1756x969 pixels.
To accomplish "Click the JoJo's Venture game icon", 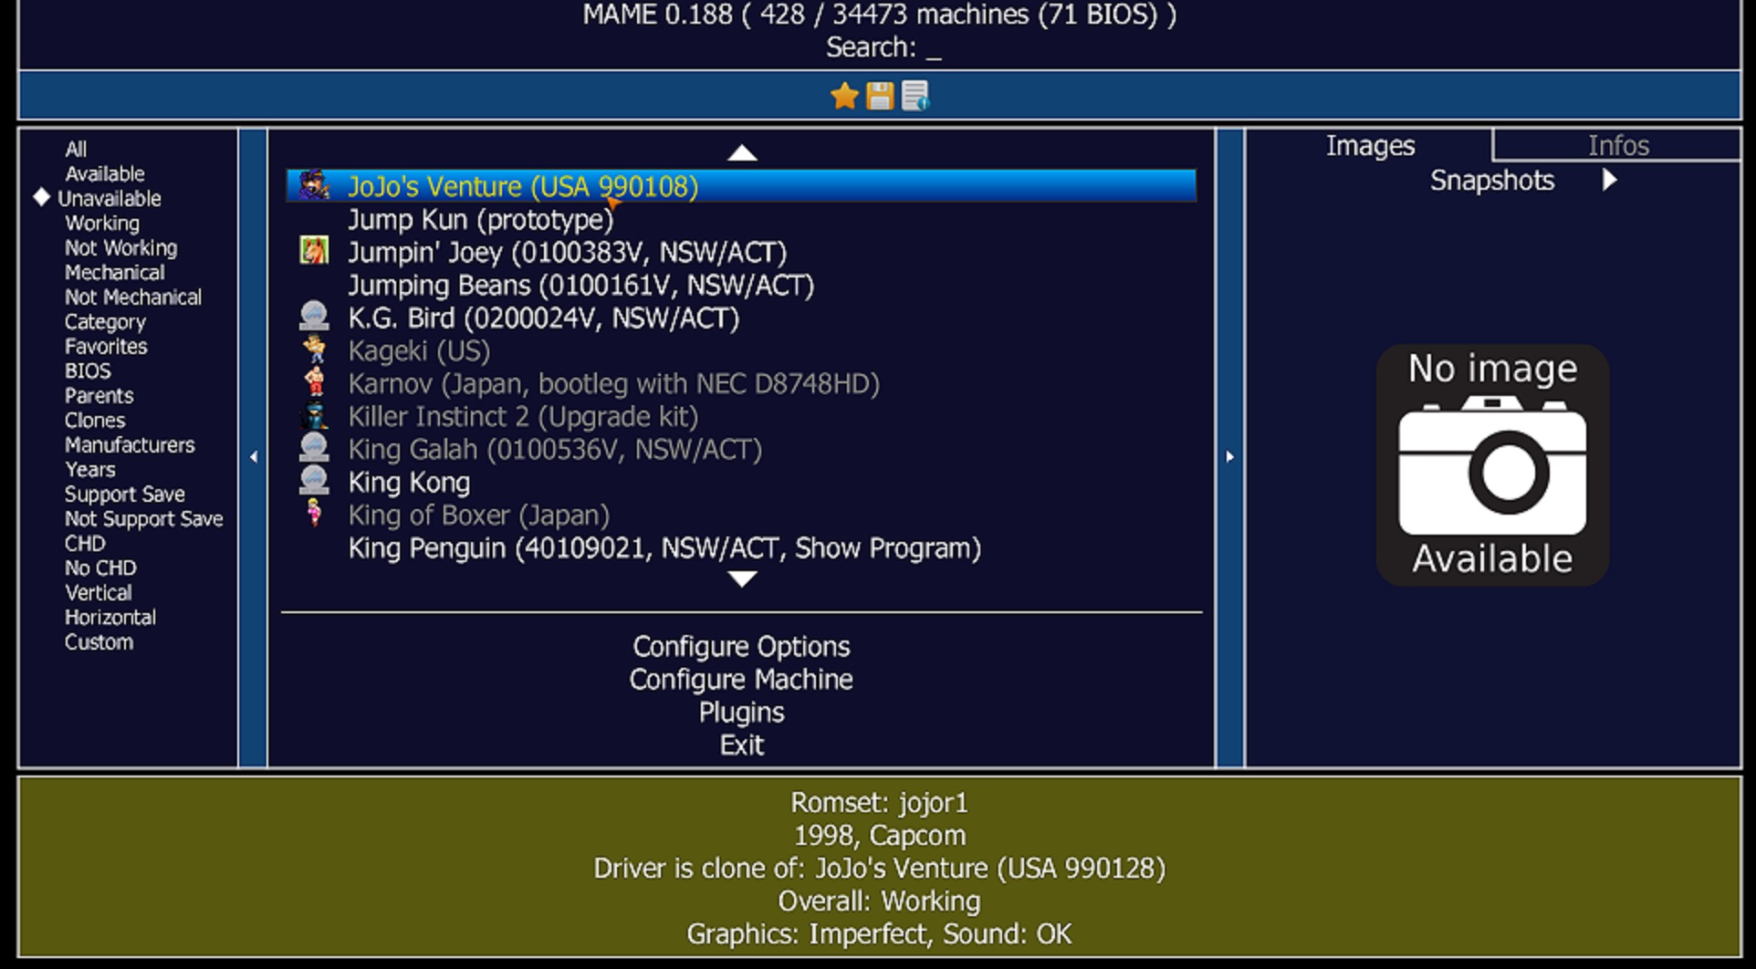I will [314, 185].
